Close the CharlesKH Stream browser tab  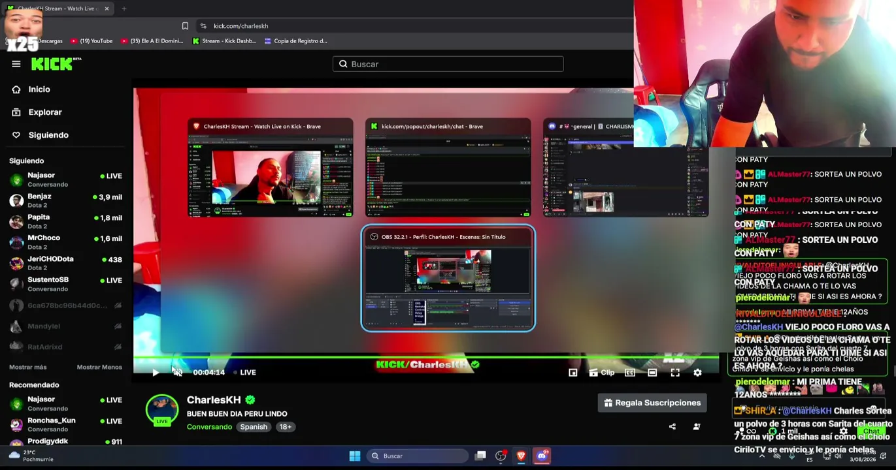coord(107,8)
